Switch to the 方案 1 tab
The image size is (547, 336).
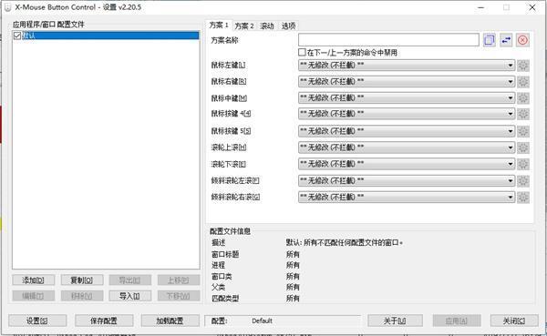pos(219,25)
